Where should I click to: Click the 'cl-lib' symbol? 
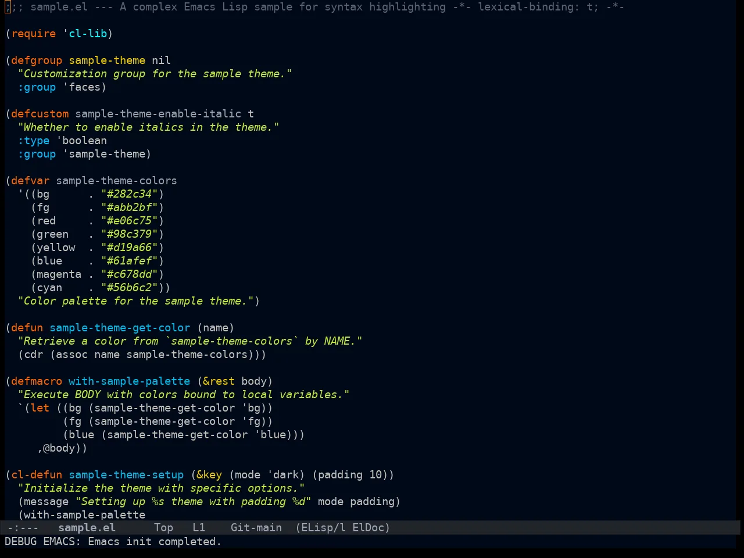[x=88, y=34]
